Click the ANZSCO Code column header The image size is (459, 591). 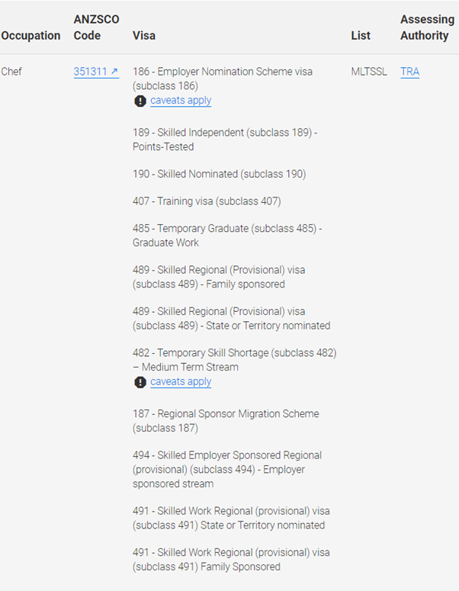(x=97, y=27)
